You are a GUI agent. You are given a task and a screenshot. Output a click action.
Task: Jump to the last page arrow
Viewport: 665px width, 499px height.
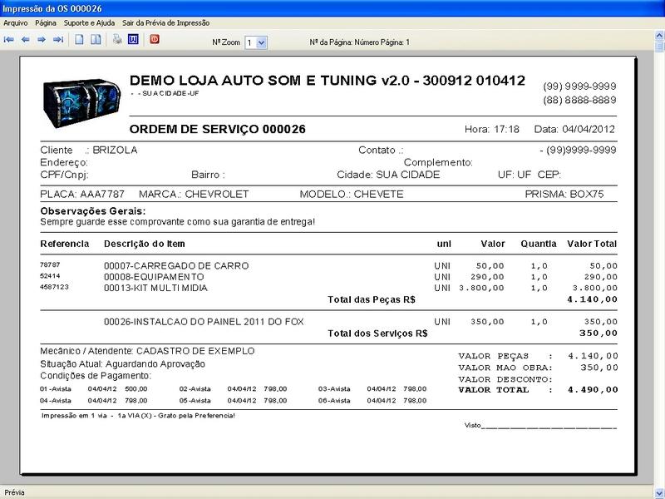[58, 39]
